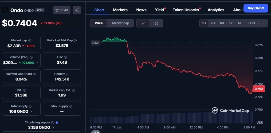
Task: Click the Unlocked Mkt Cap info icon
Action: coord(75,40)
